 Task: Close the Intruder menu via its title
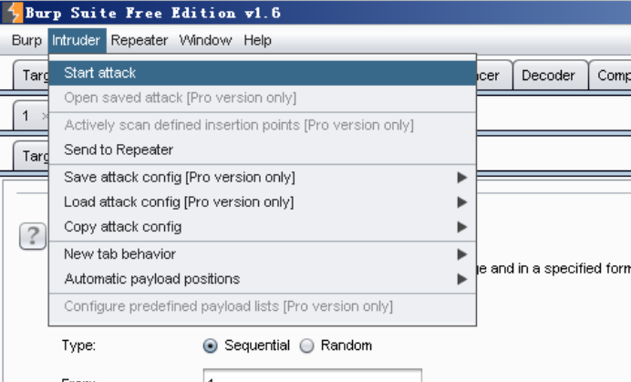point(76,40)
